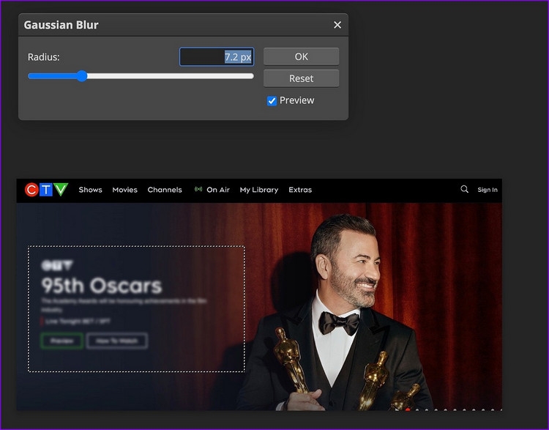Click the green V in CTV logo
The height and width of the screenshot is (430, 549).
61,189
